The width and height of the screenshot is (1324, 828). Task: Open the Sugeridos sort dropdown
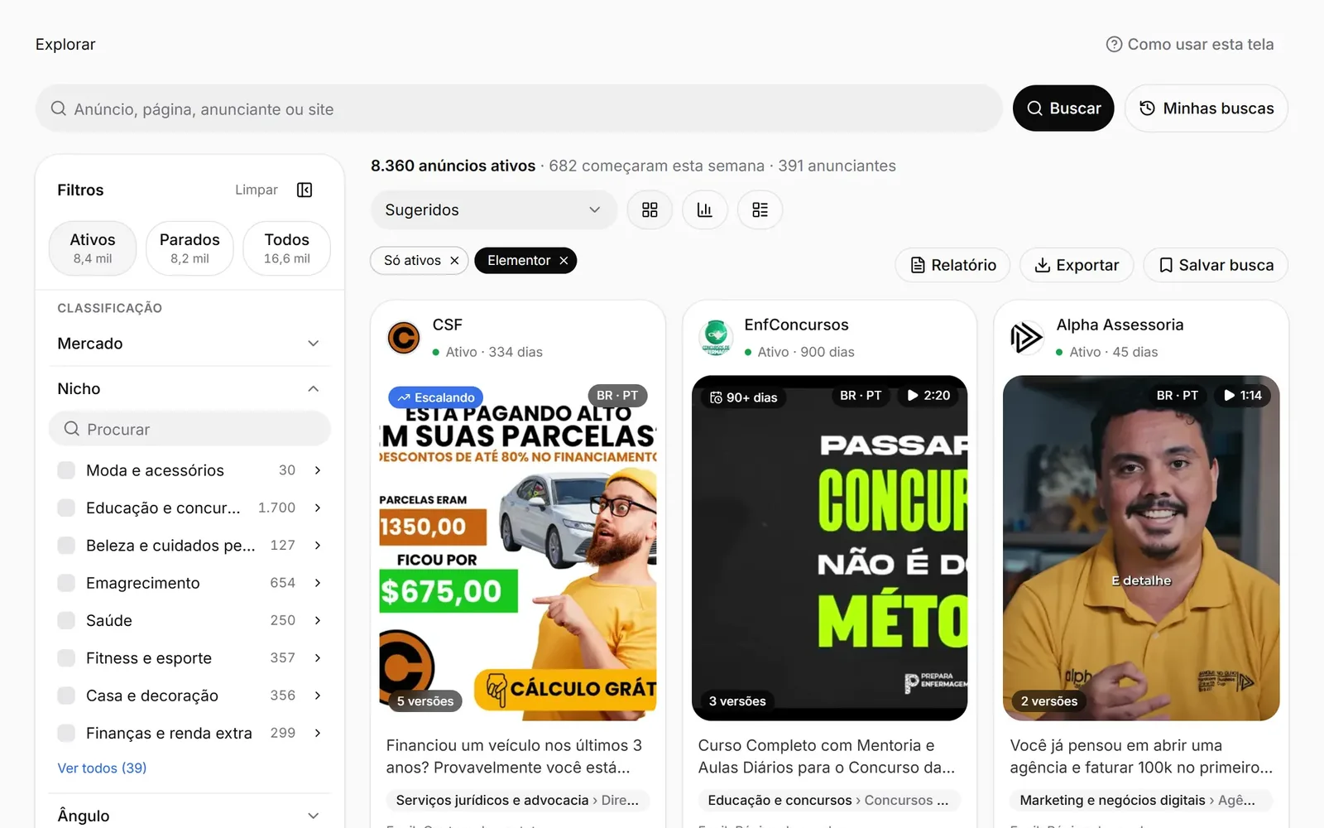[x=493, y=209]
